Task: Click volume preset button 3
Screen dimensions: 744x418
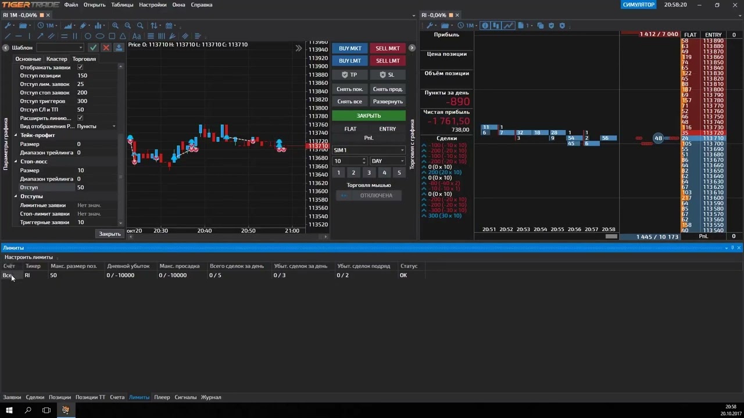Action: coord(369,172)
